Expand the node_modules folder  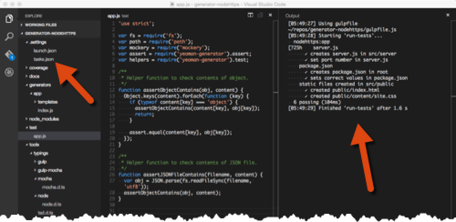[x=42, y=119]
